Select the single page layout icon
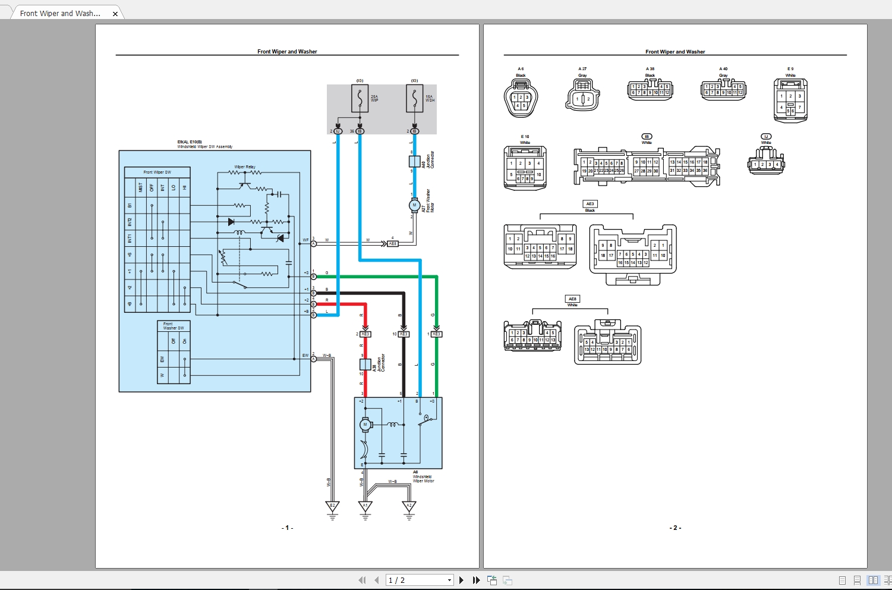 point(842,580)
